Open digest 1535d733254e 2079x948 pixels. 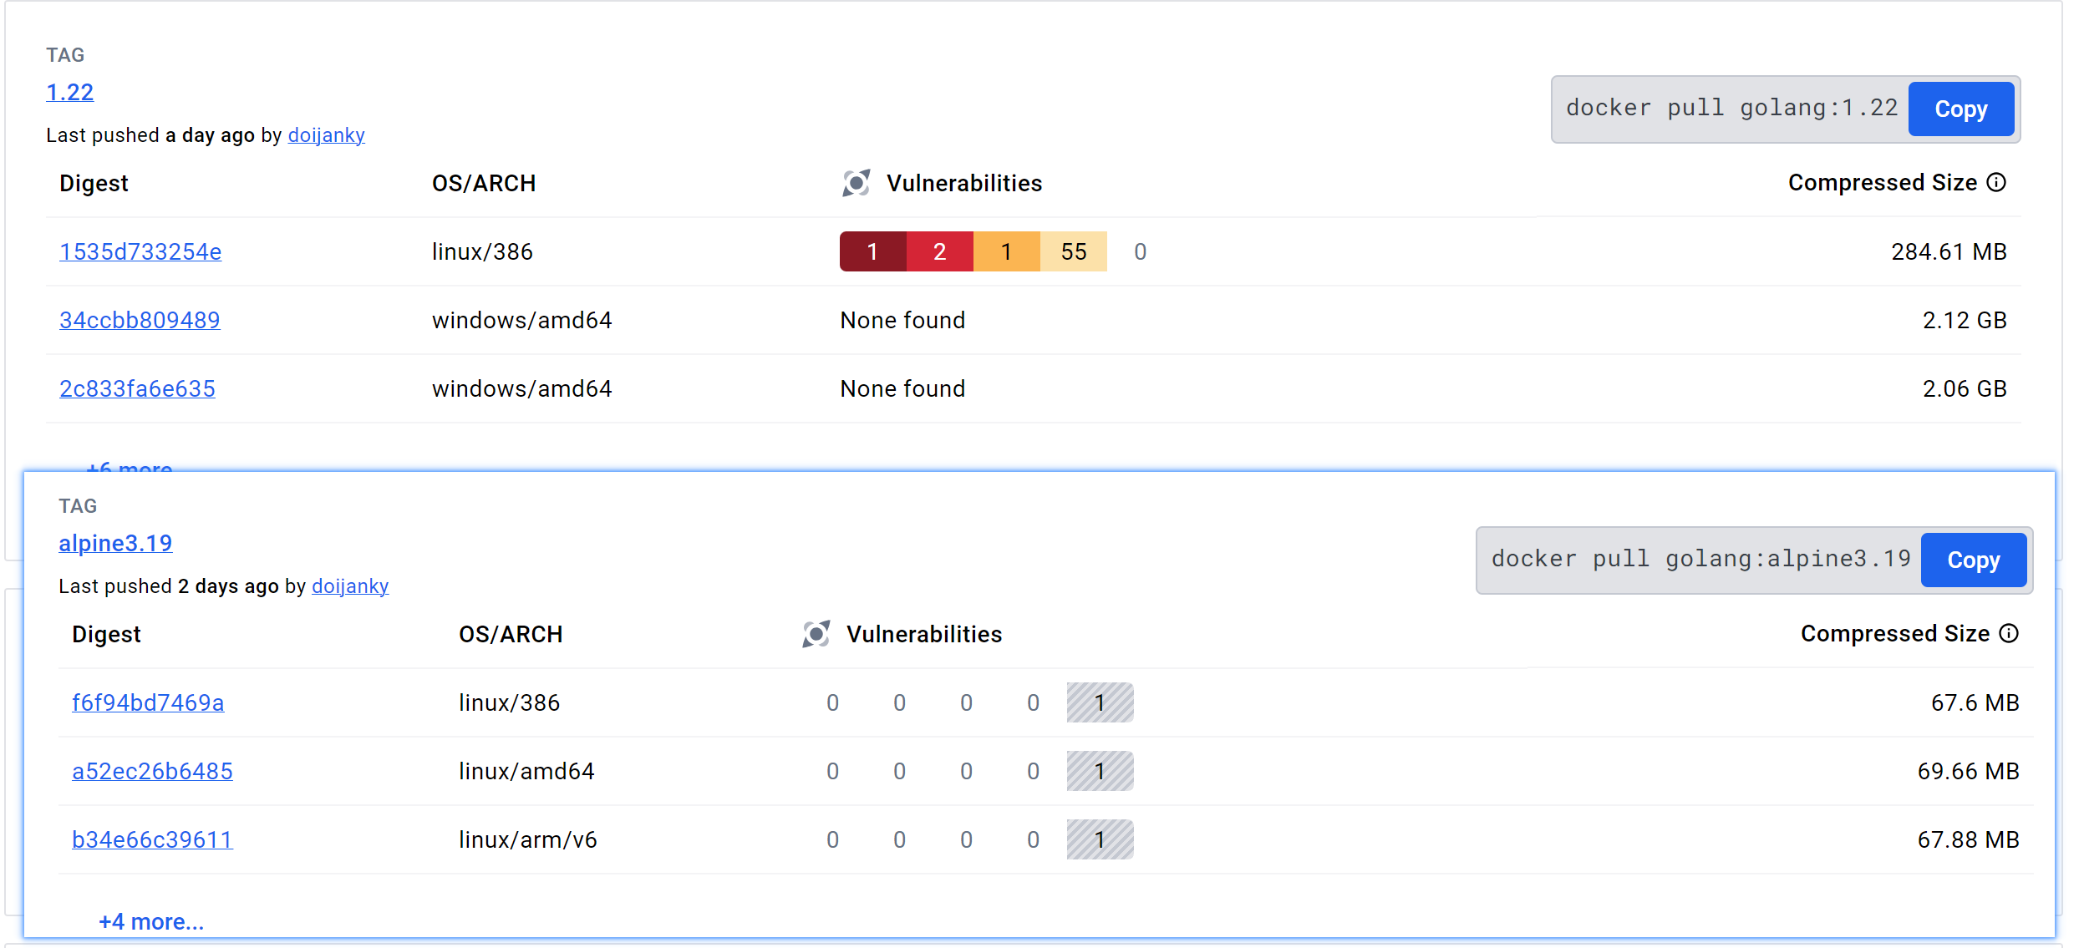click(140, 251)
